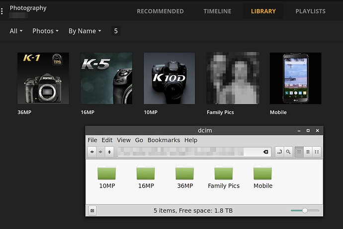Expand the All filter dropdown
The width and height of the screenshot is (343, 229).
coord(16,31)
